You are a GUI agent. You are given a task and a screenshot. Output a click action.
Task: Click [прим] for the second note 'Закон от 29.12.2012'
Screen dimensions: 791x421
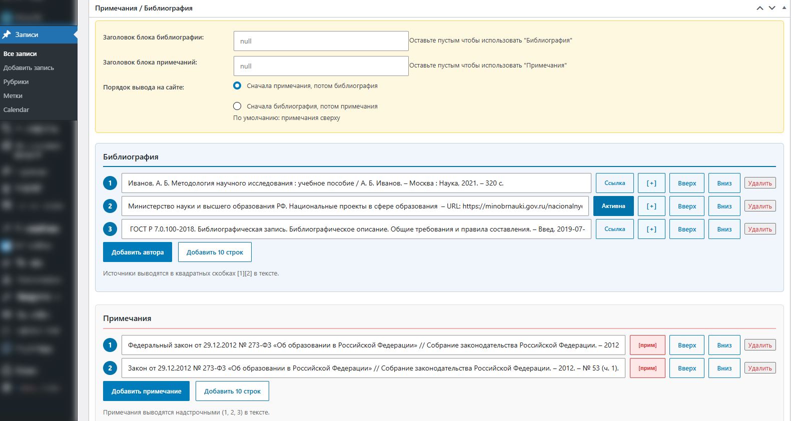pyautogui.click(x=647, y=368)
